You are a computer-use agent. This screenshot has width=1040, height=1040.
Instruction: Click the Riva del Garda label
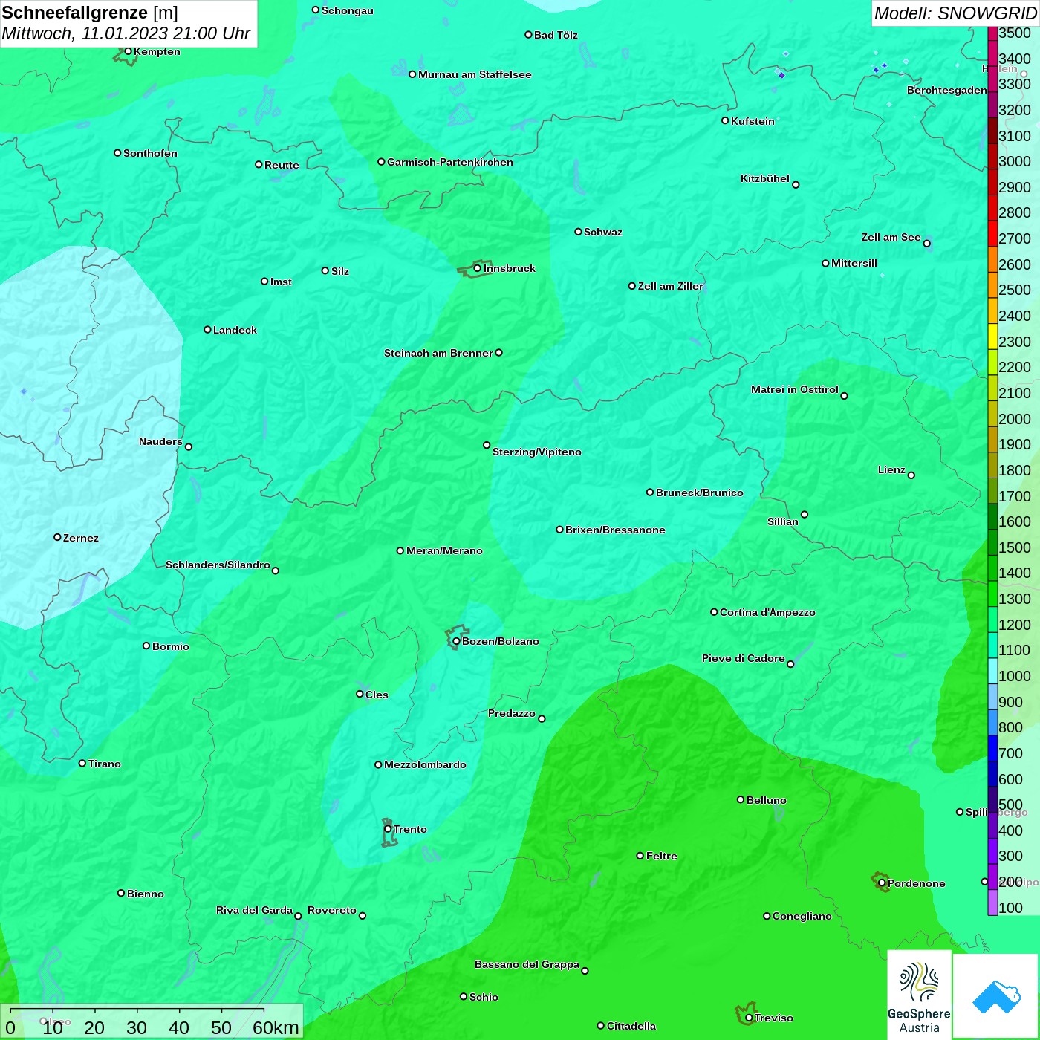[254, 910]
